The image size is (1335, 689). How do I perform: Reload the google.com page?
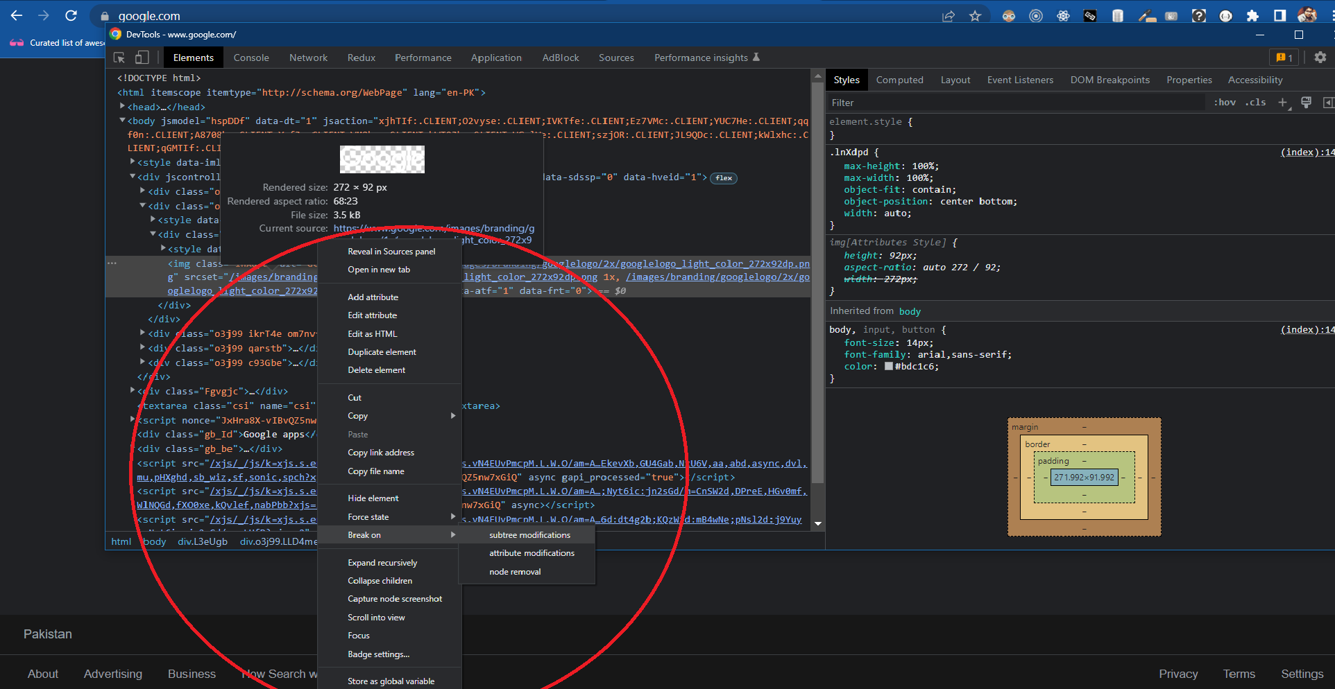tap(71, 15)
